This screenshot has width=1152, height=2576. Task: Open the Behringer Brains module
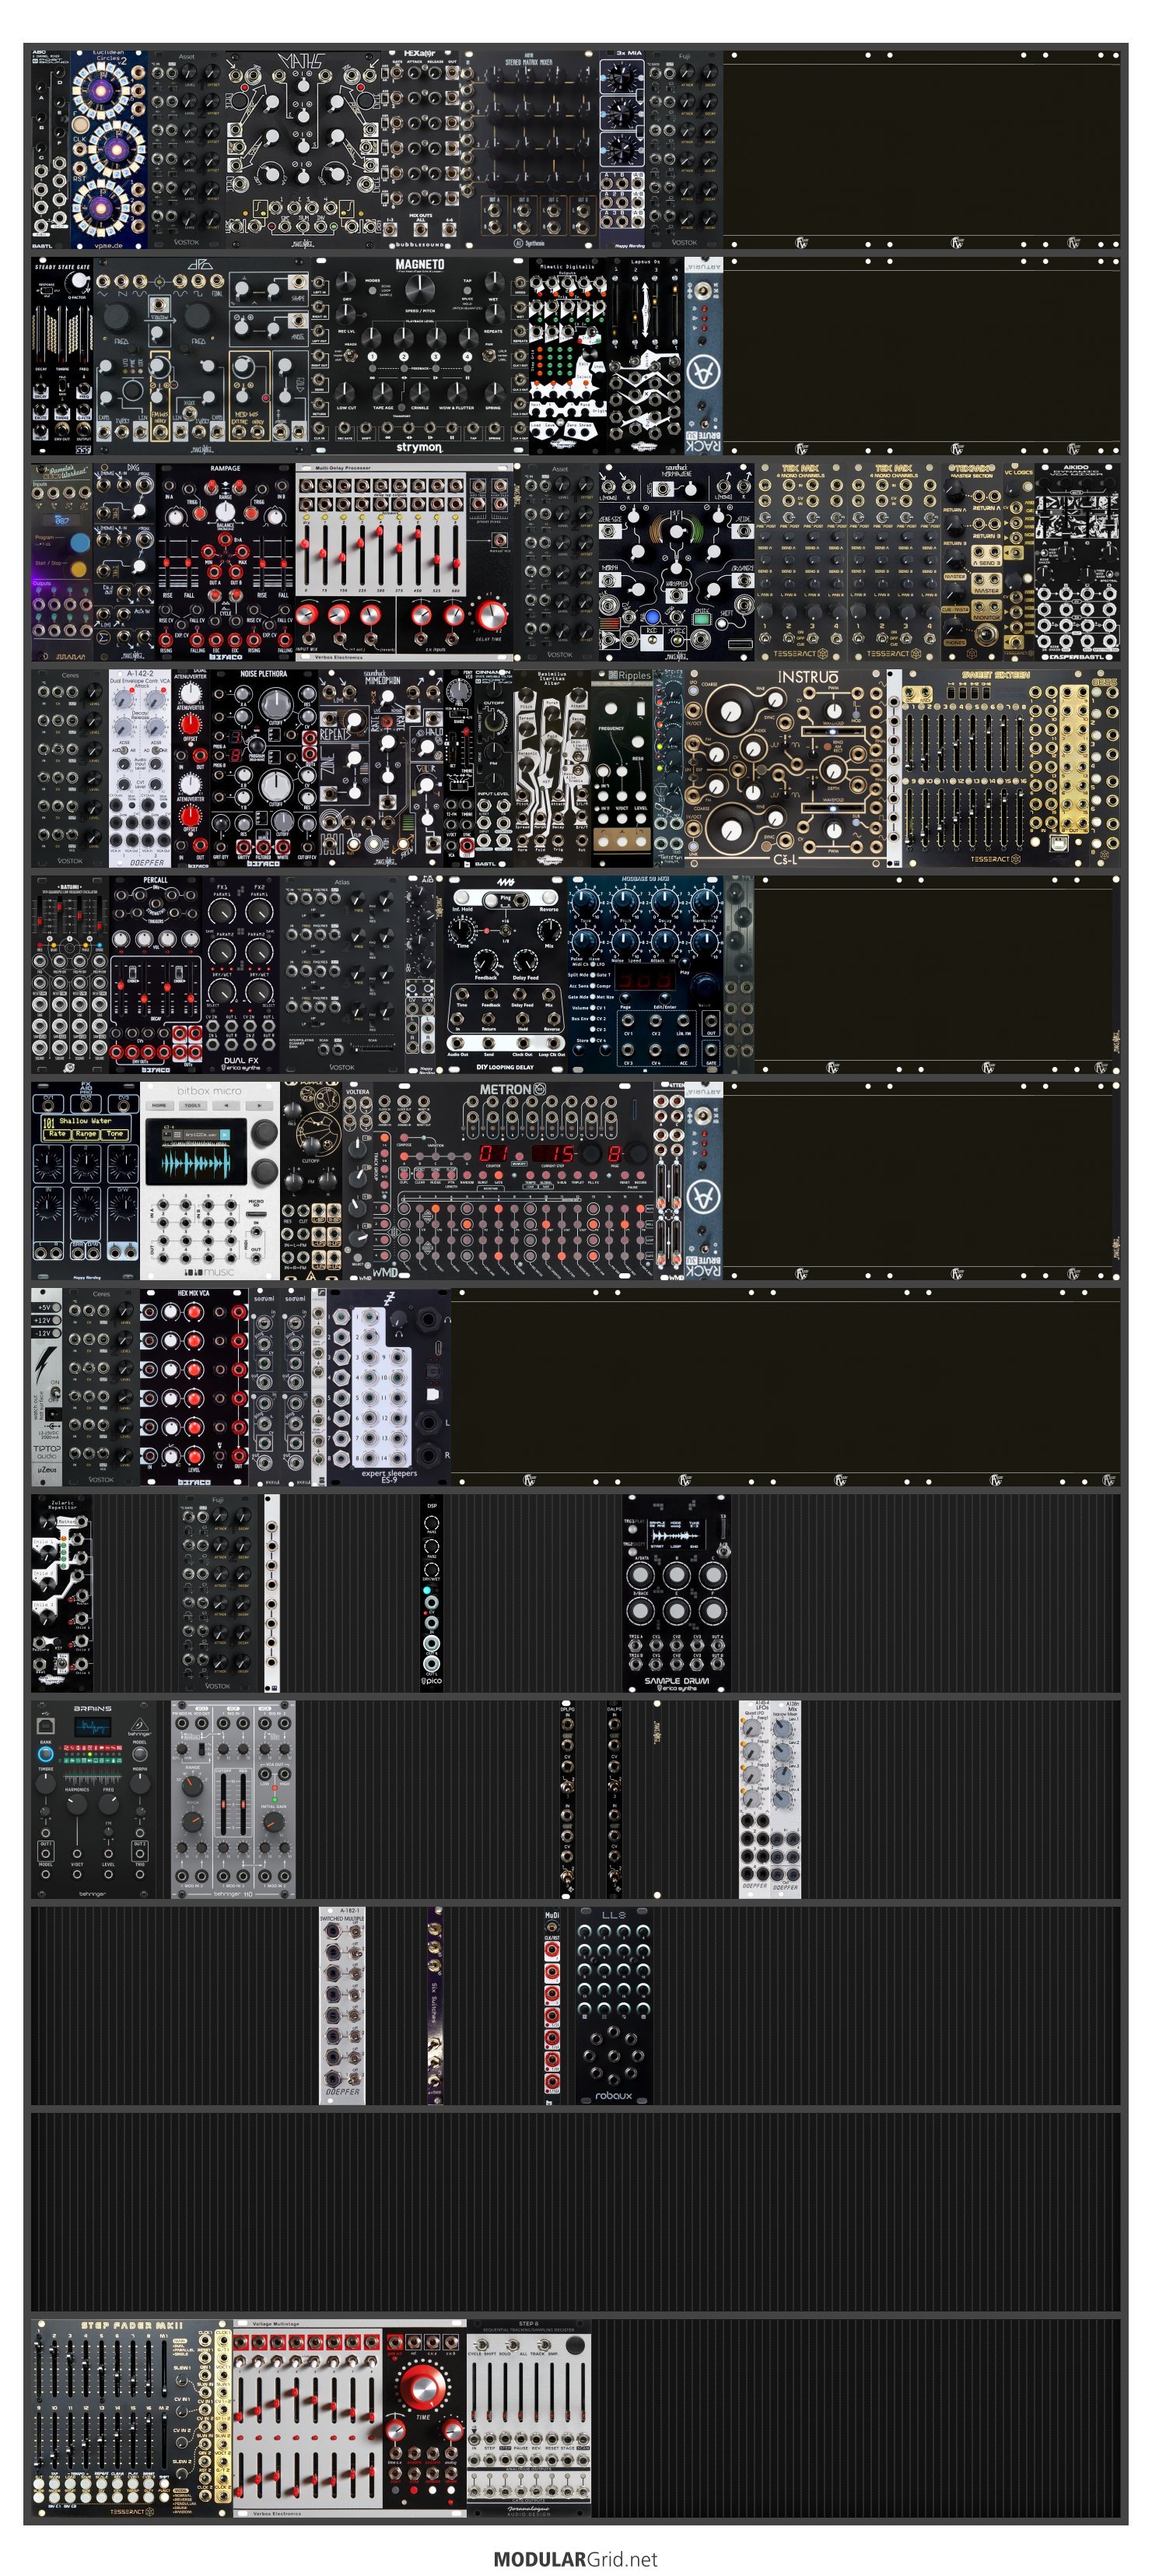click(x=93, y=1800)
